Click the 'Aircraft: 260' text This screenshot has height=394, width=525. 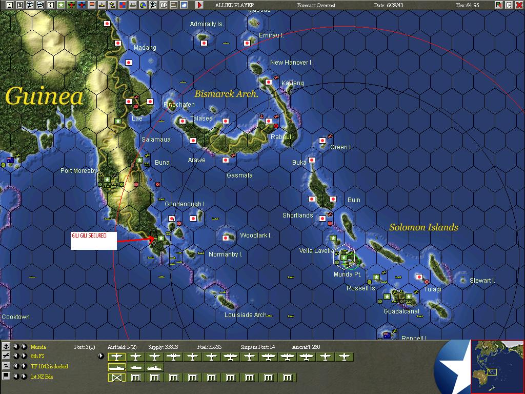pos(306,347)
